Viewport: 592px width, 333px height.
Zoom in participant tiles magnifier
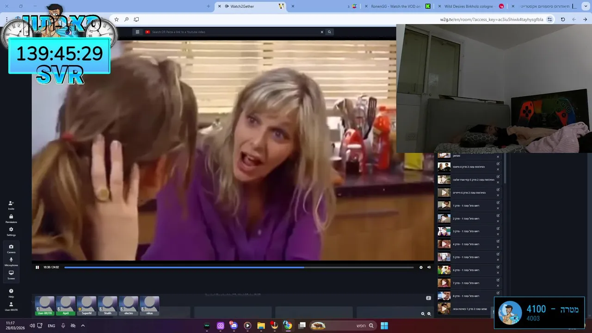(423, 314)
